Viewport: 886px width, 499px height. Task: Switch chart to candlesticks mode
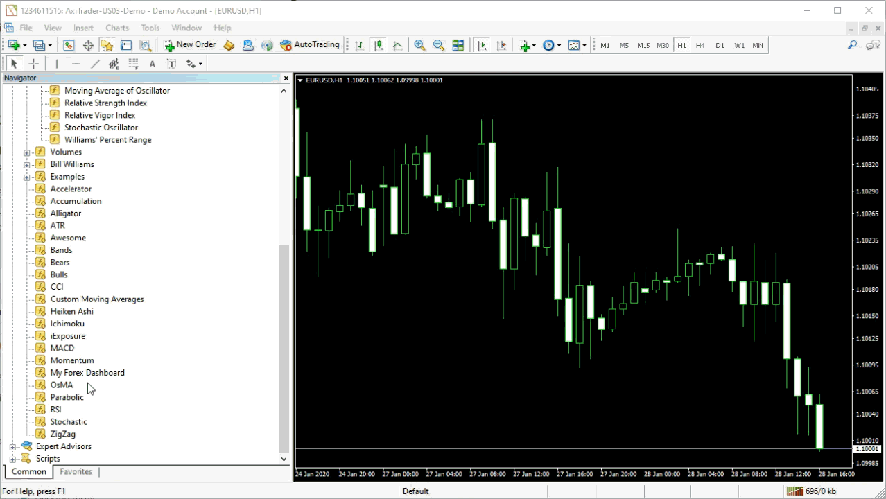click(378, 45)
